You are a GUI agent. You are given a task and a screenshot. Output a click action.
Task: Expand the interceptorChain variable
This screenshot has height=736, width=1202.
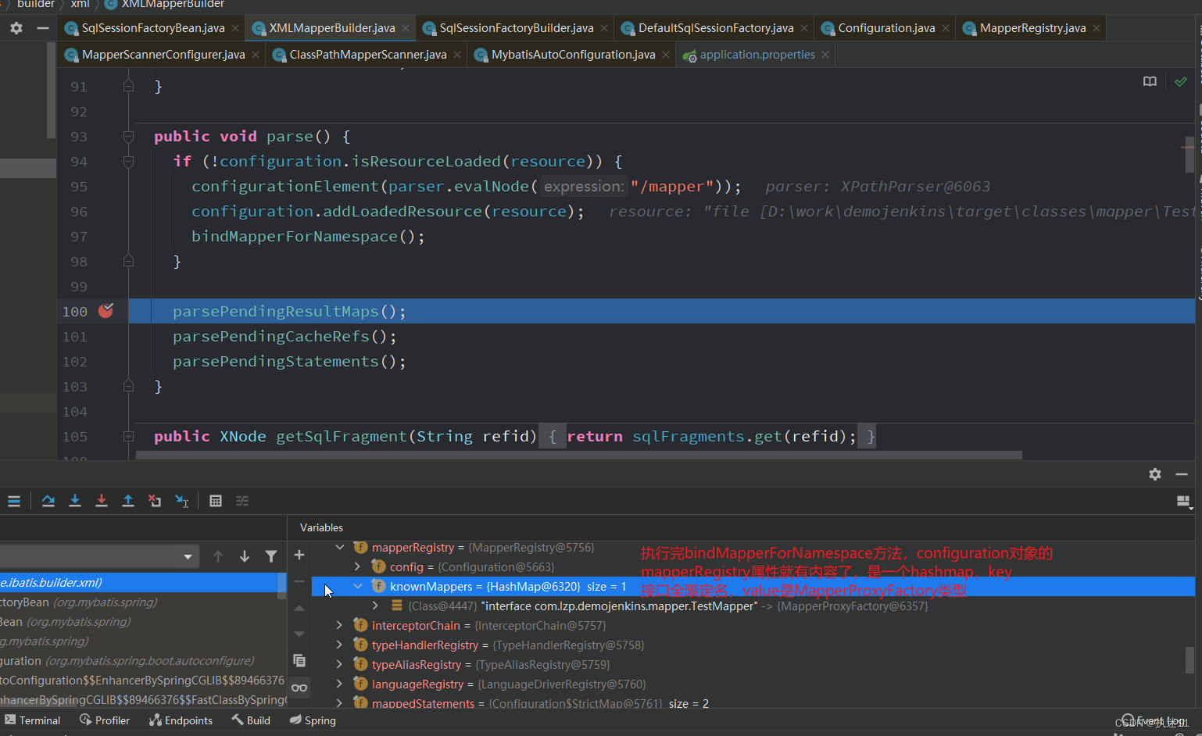pyautogui.click(x=339, y=625)
